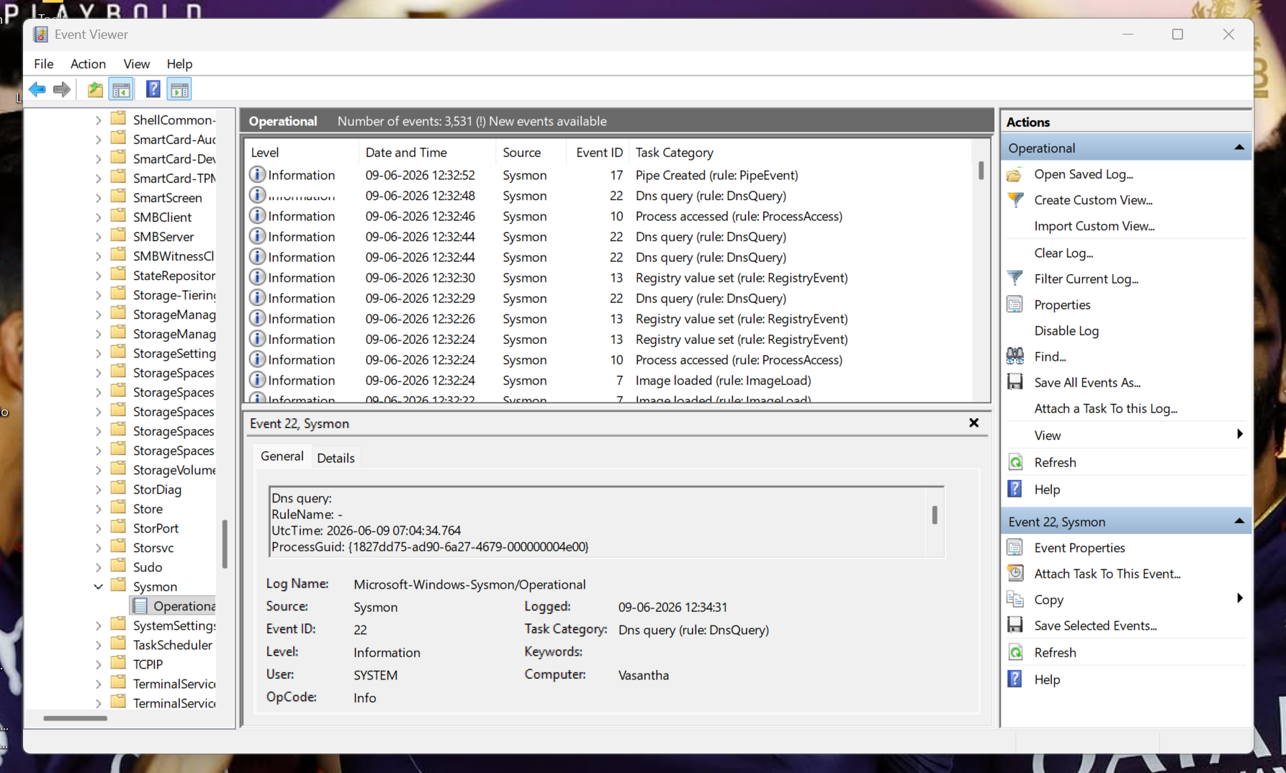Select the General tab
Viewport: 1286px width, 773px height.
tap(282, 456)
